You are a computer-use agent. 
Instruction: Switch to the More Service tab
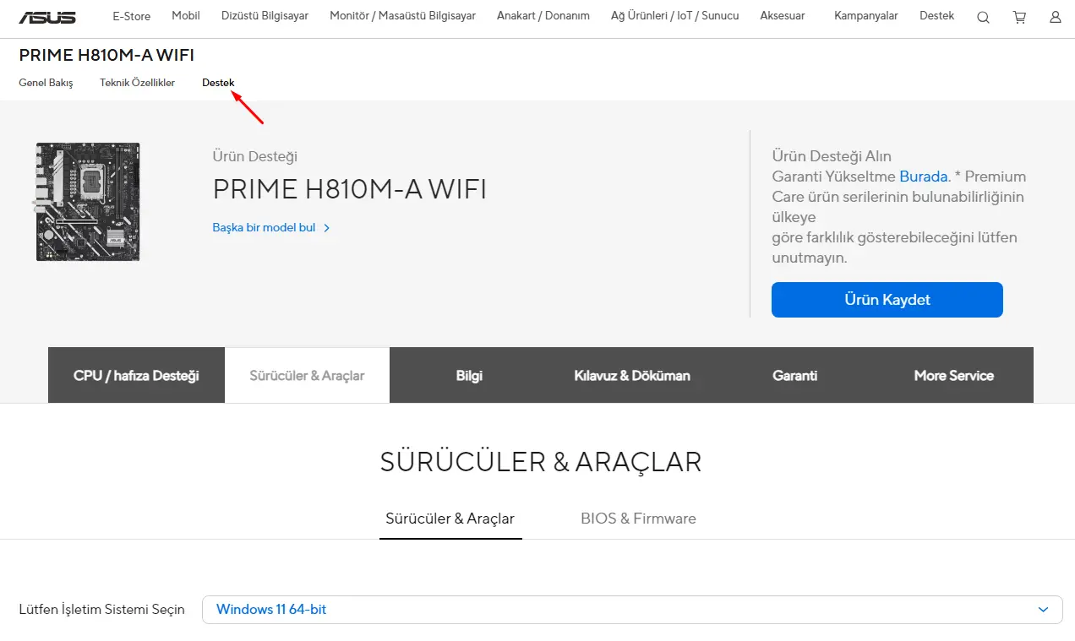click(954, 375)
